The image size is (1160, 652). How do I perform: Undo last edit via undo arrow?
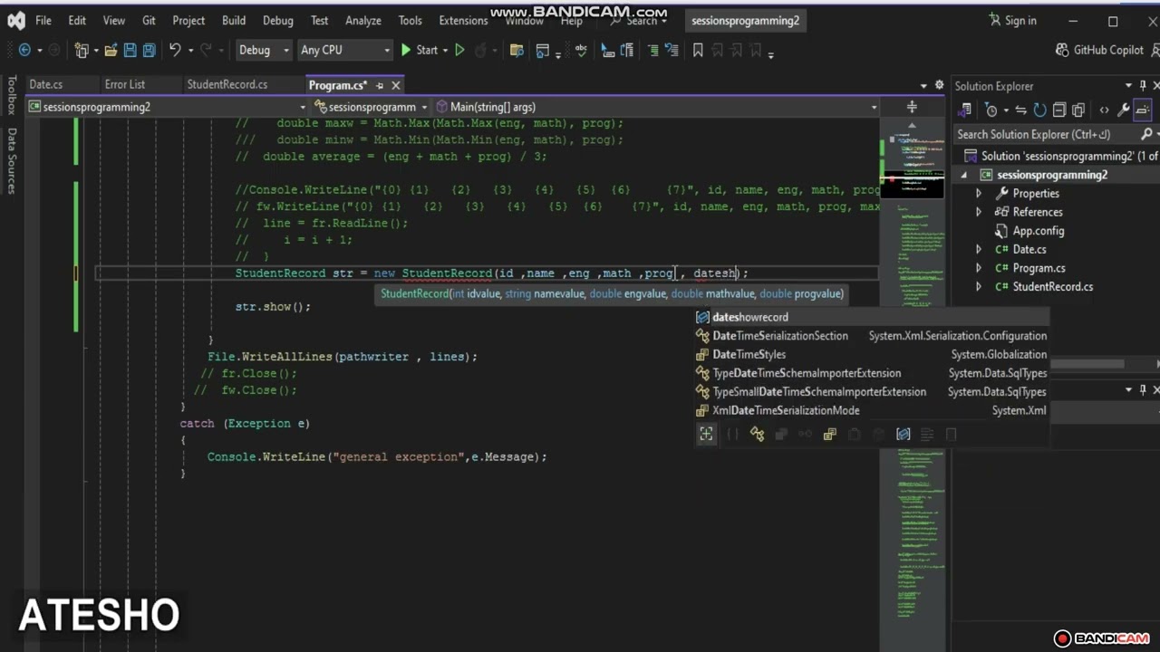[175, 51]
